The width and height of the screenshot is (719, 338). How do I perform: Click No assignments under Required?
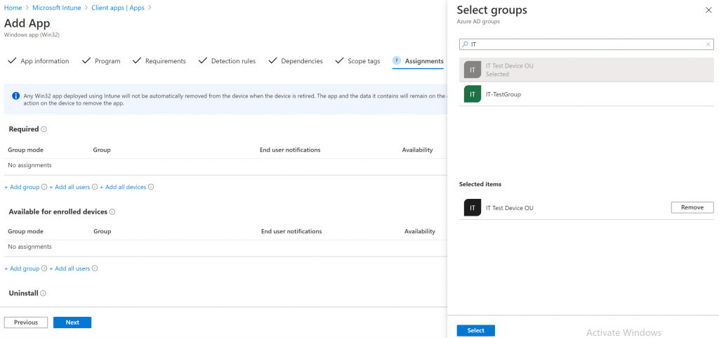tap(29, 165)
